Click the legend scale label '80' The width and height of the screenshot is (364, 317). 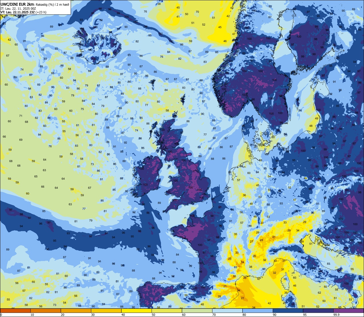coord(244,315)
